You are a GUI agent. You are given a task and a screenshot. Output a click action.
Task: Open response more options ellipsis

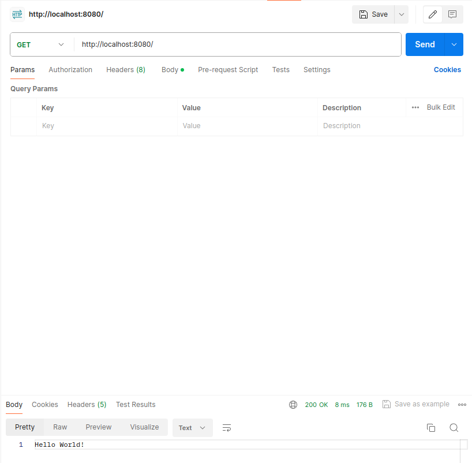(x=462, y=405)
